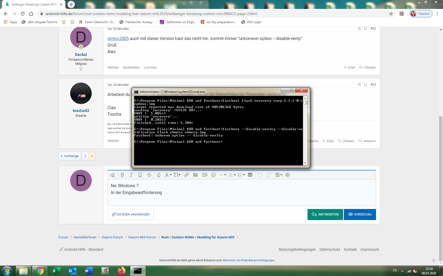Click Löschen on post #22
Viewport: 443px width, 276px height.
click(150, 68)
